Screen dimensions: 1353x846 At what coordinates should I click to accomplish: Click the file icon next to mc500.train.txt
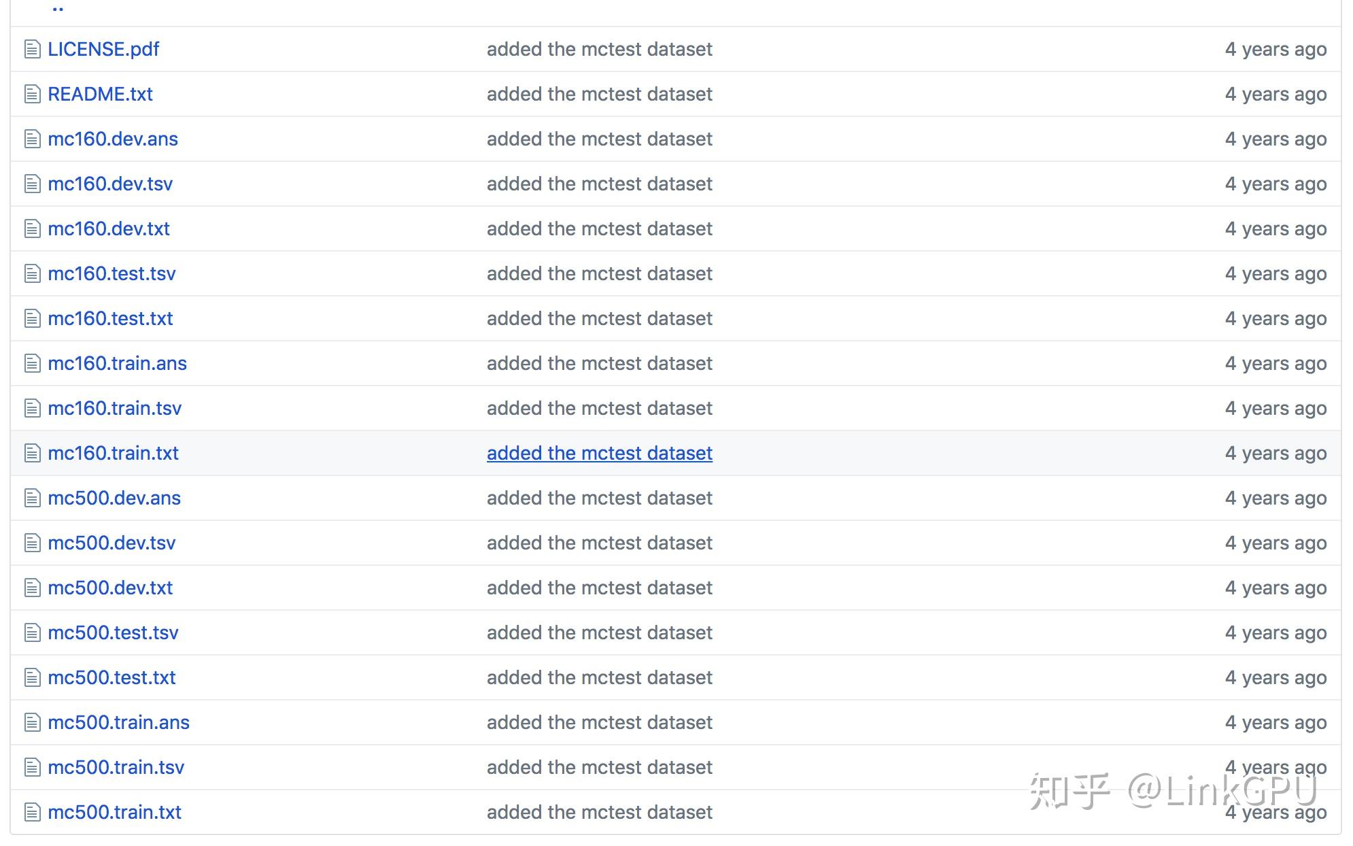click(x=32, y=812)
